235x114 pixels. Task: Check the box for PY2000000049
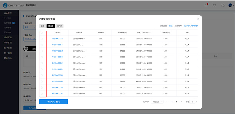point(41,81)
